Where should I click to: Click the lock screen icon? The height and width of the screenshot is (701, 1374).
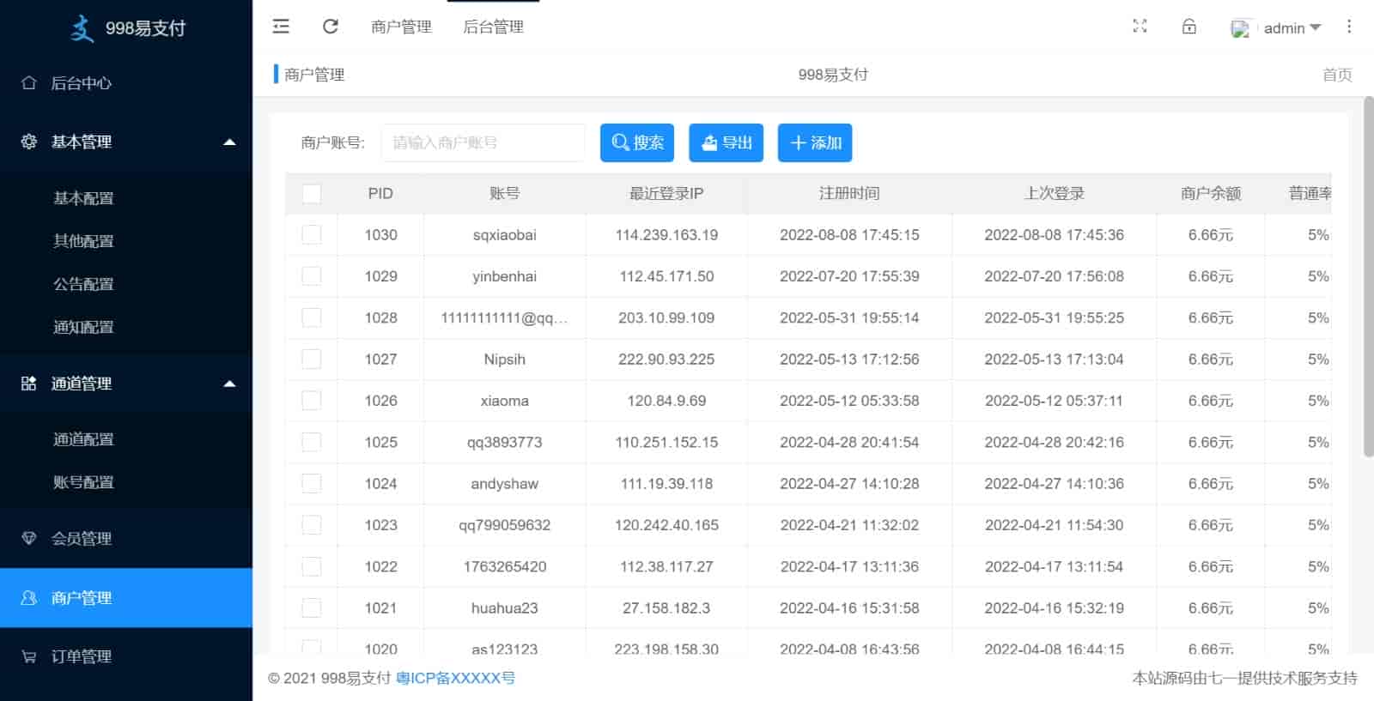1189,27
